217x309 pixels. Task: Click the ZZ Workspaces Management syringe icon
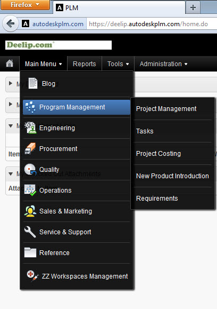[32, 276]
